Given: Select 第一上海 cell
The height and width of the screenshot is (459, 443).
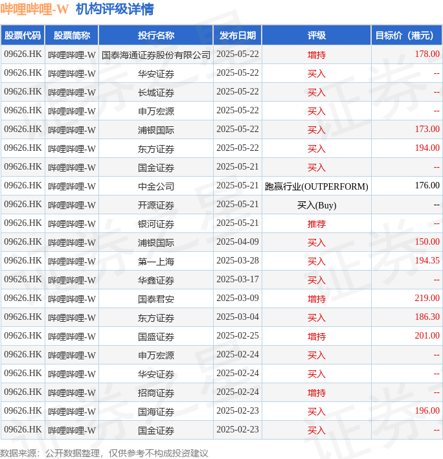Looking at the screenshot, I should [156, 261].
